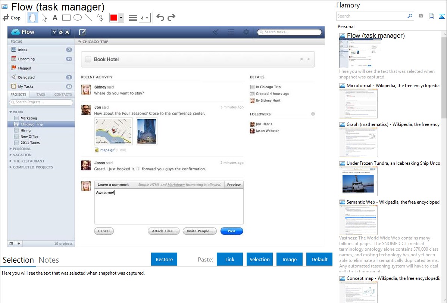Open the building photo attachment
447x303 pixels.
click(x=147, y=132)
